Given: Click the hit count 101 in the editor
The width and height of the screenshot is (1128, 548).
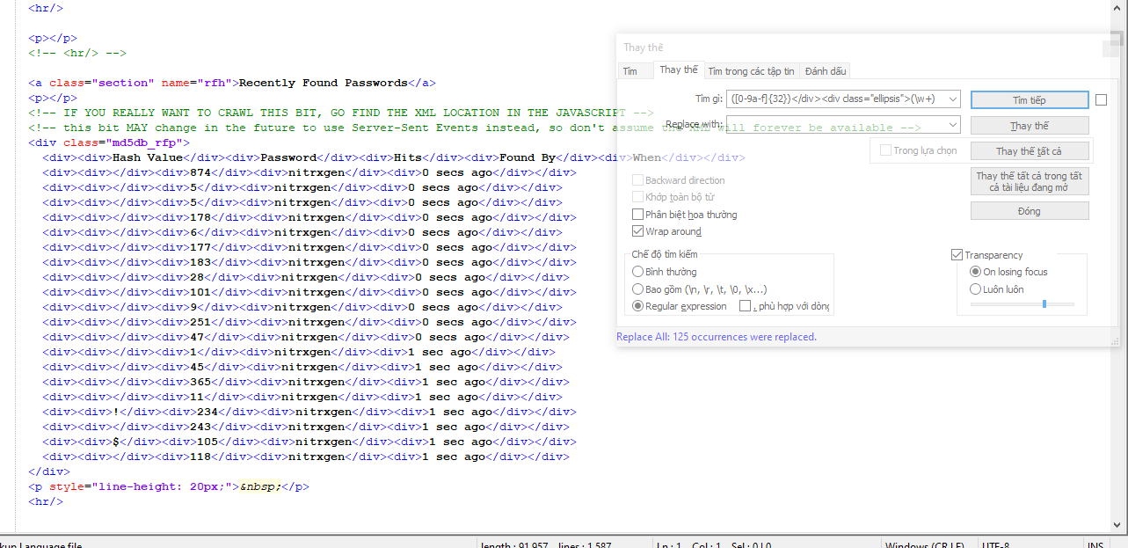Looking at the screenshot, I should [200, 292].
